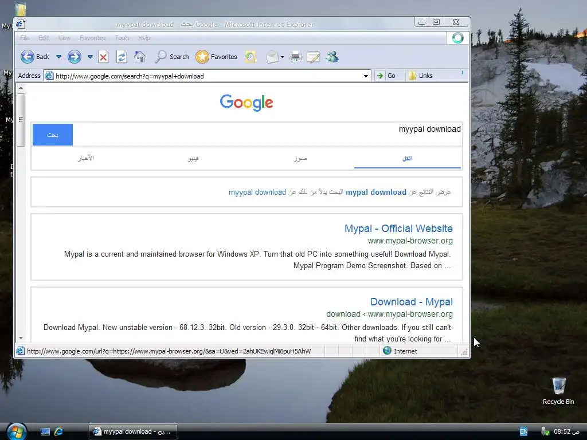Click the 'myypal download' taskbar button
The height and width of the screenshot is (440, 587).
133,431
